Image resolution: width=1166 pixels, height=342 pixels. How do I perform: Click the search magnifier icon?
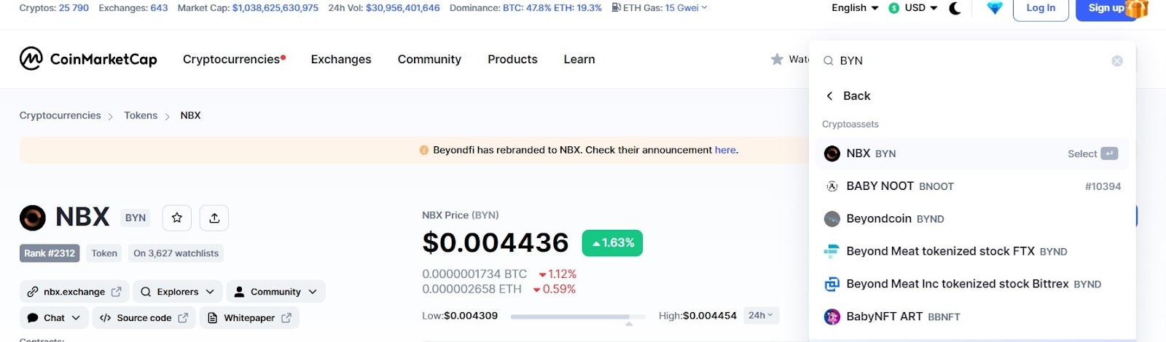829,60
